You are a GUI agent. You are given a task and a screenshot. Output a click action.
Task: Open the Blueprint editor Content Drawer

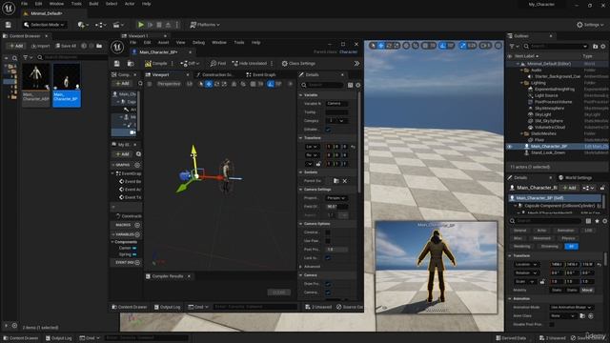click(x=130, y=307)
